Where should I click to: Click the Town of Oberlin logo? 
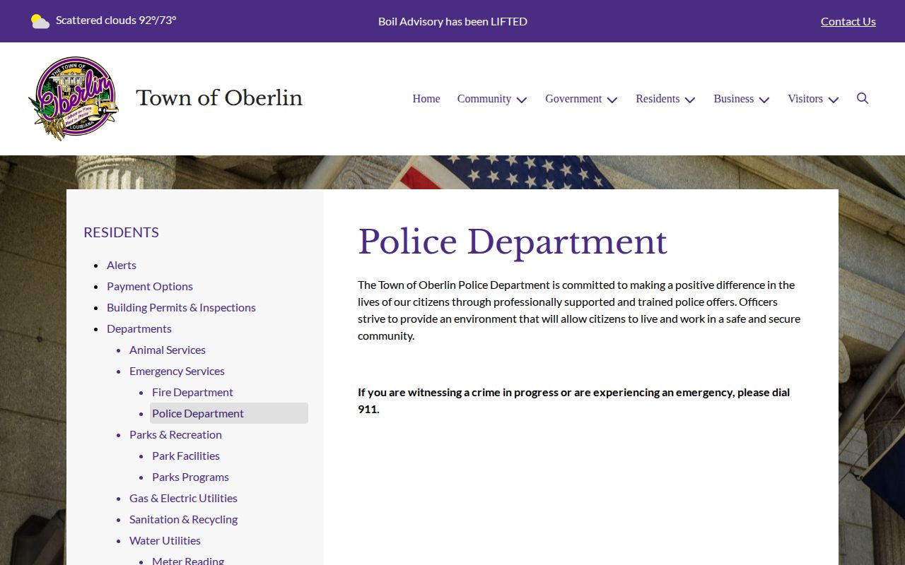(74, 99)
